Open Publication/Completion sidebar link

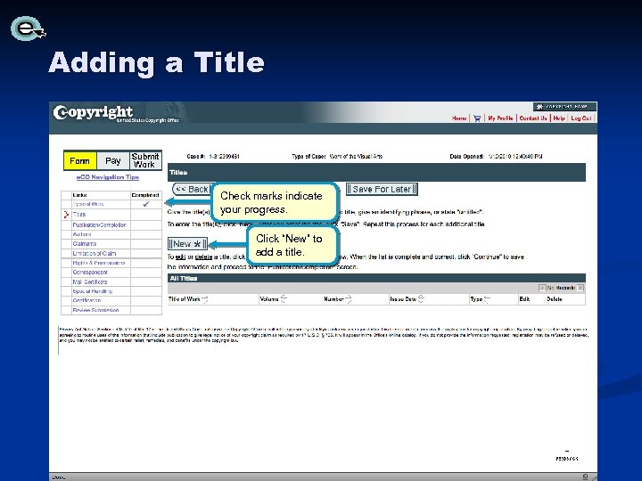pos(99,225)
